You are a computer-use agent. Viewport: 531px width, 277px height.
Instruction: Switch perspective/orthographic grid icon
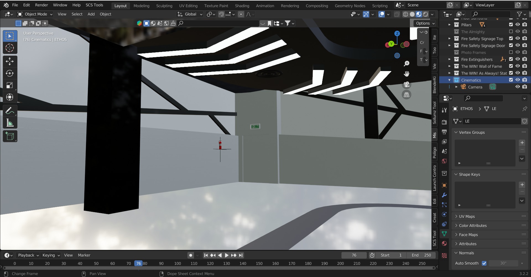[x=407, y=95]
